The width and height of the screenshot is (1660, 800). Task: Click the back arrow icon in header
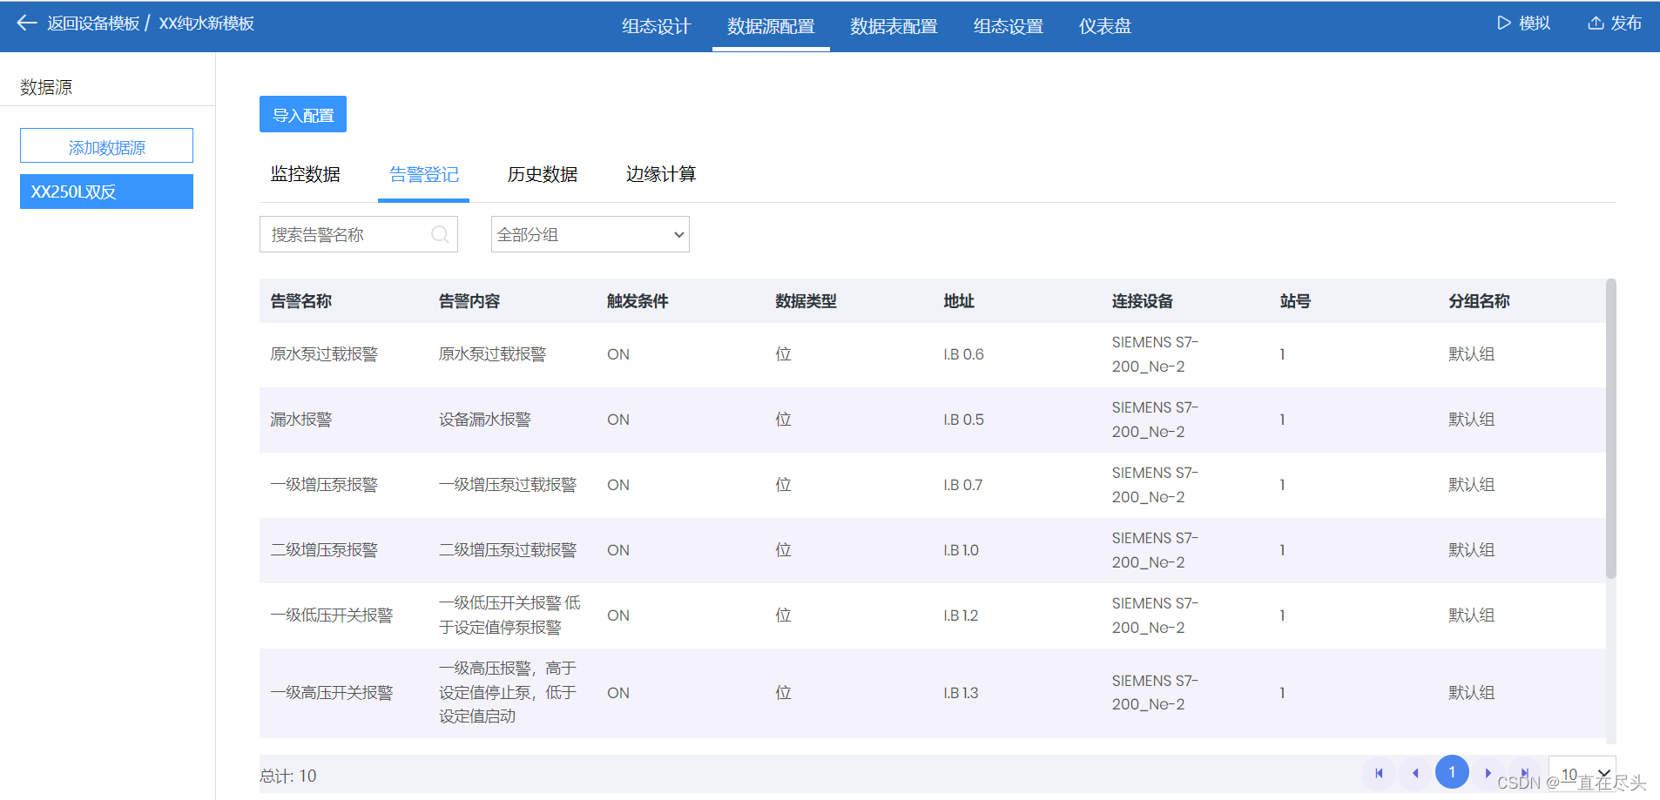tap(27, 24)
